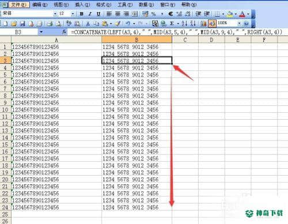Open the font name dropdown

[x=55, y=14]
